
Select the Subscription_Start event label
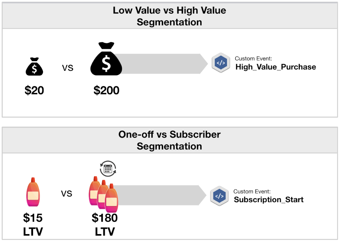coord(269,199)
